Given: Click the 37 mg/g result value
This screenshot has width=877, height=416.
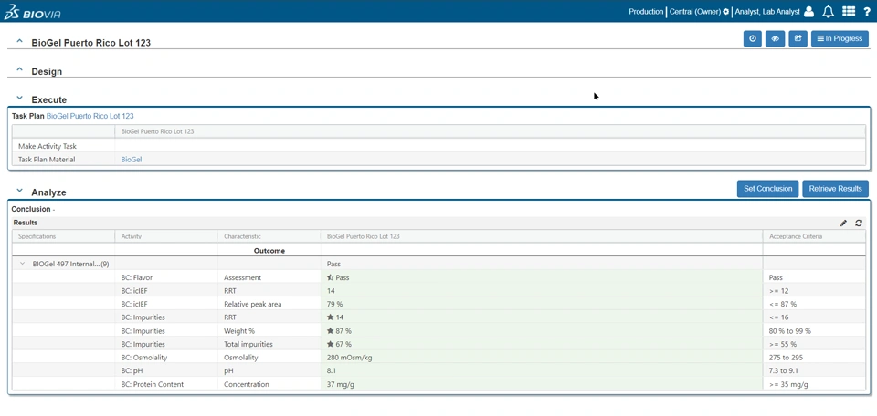Looking at the screenshot, I should pos(341,384).
